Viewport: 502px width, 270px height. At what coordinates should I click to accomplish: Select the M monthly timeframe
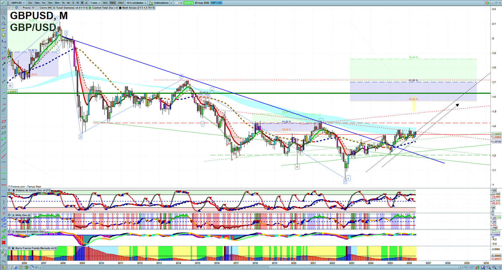click(82, 3)
